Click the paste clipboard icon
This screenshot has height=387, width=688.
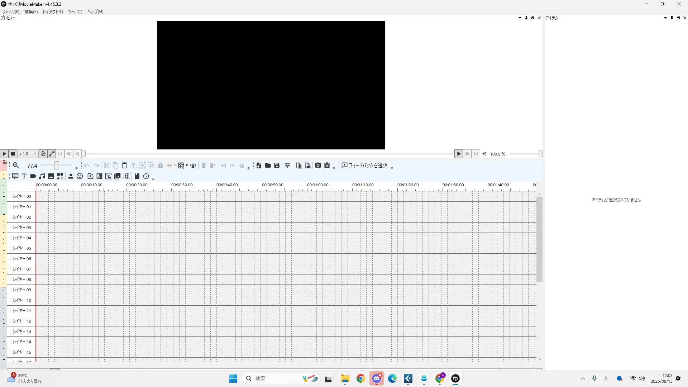[124, 165]
